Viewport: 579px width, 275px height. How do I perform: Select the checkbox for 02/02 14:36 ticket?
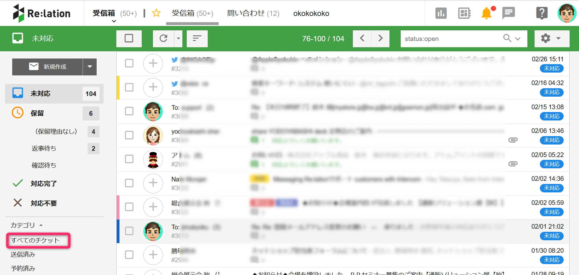click(129, 183)
